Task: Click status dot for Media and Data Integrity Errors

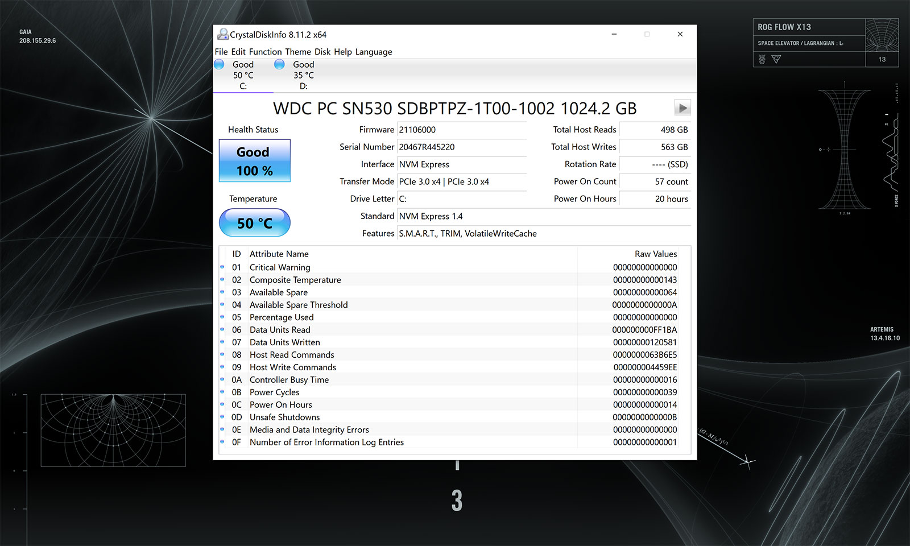Action: click(222, 429)
